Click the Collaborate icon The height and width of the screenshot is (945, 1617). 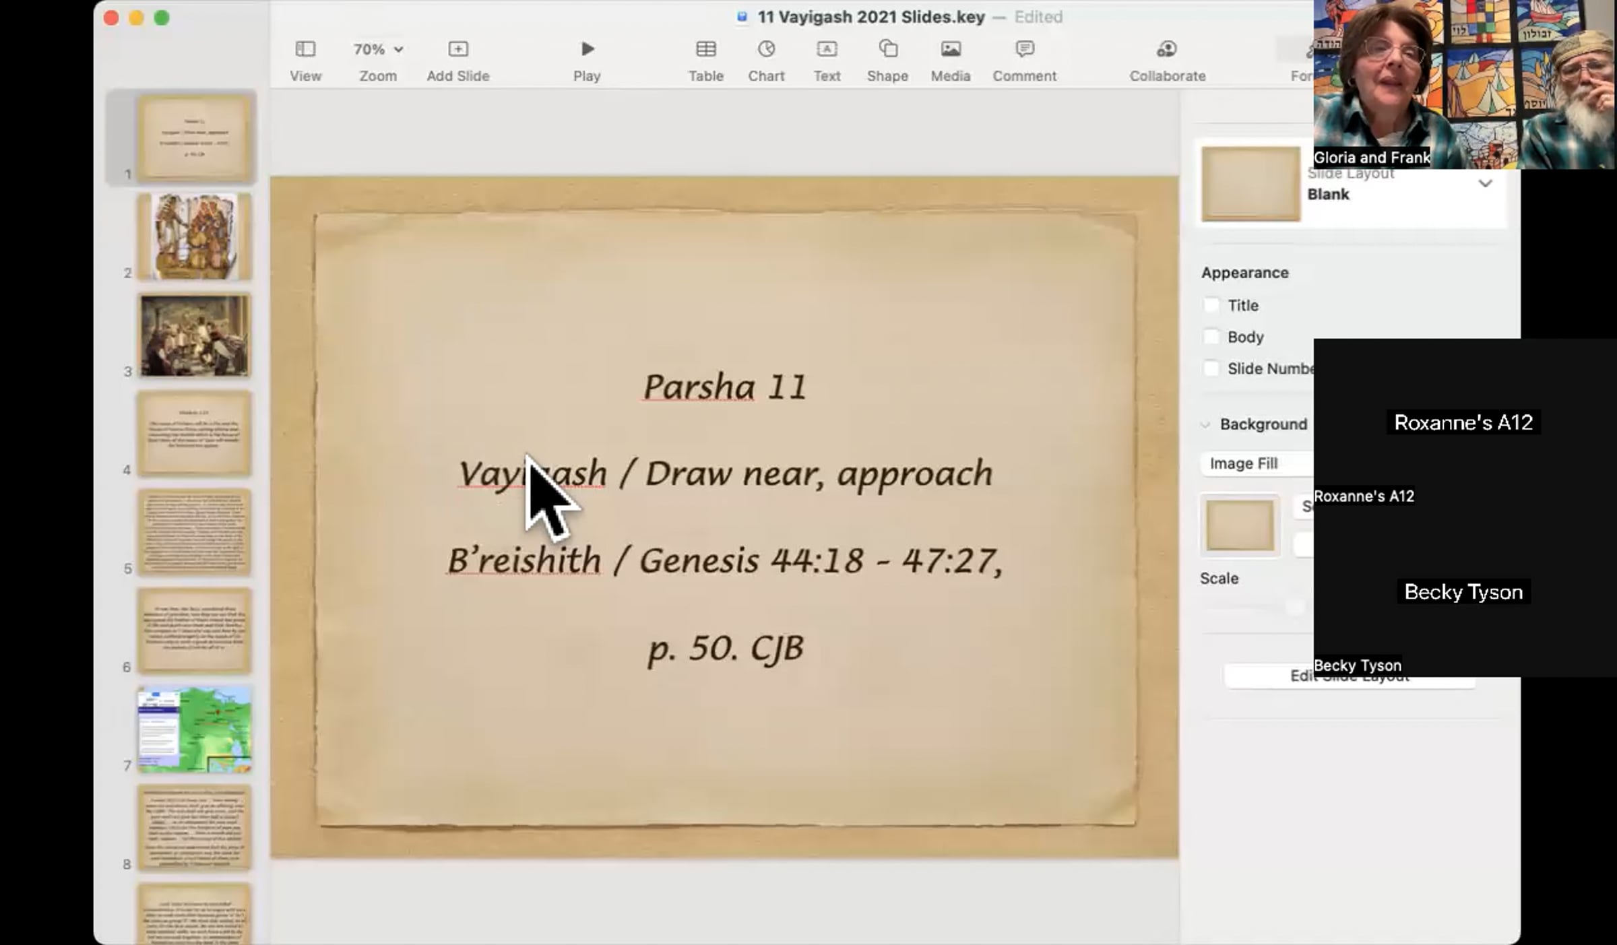pyautogui.click(x=1167, y=49)
